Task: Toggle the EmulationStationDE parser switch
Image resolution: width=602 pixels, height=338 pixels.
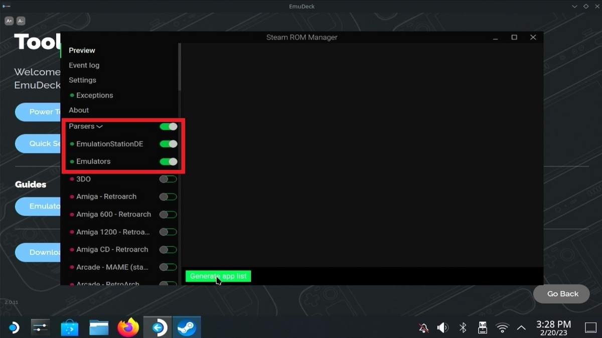Action: (168, 144)
